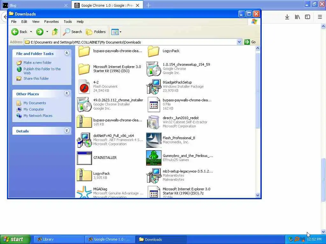Open the Tools menu
Viewport: 326px width, 244px height.
[x=67, y=22]
